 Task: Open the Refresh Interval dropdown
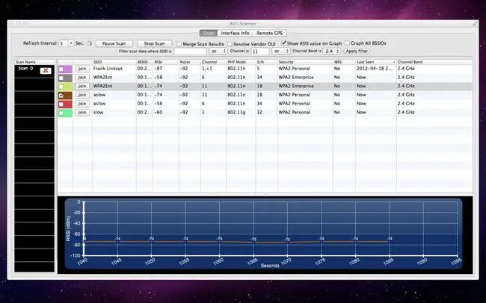(71, 43)
